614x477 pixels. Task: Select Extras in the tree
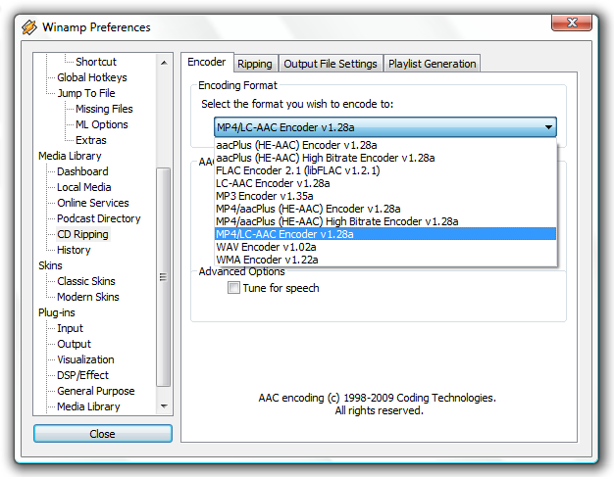[x=91, y=140]
